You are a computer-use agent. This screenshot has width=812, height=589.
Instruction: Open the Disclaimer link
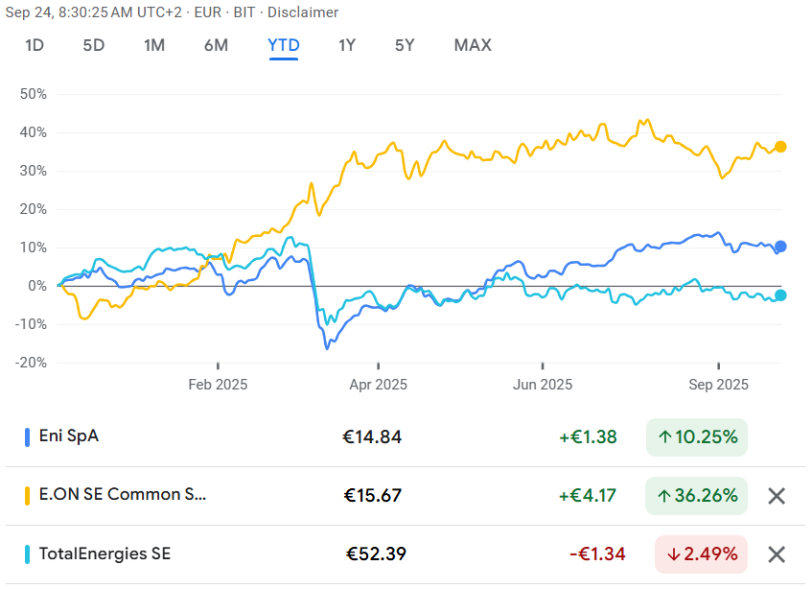point(306,12)
